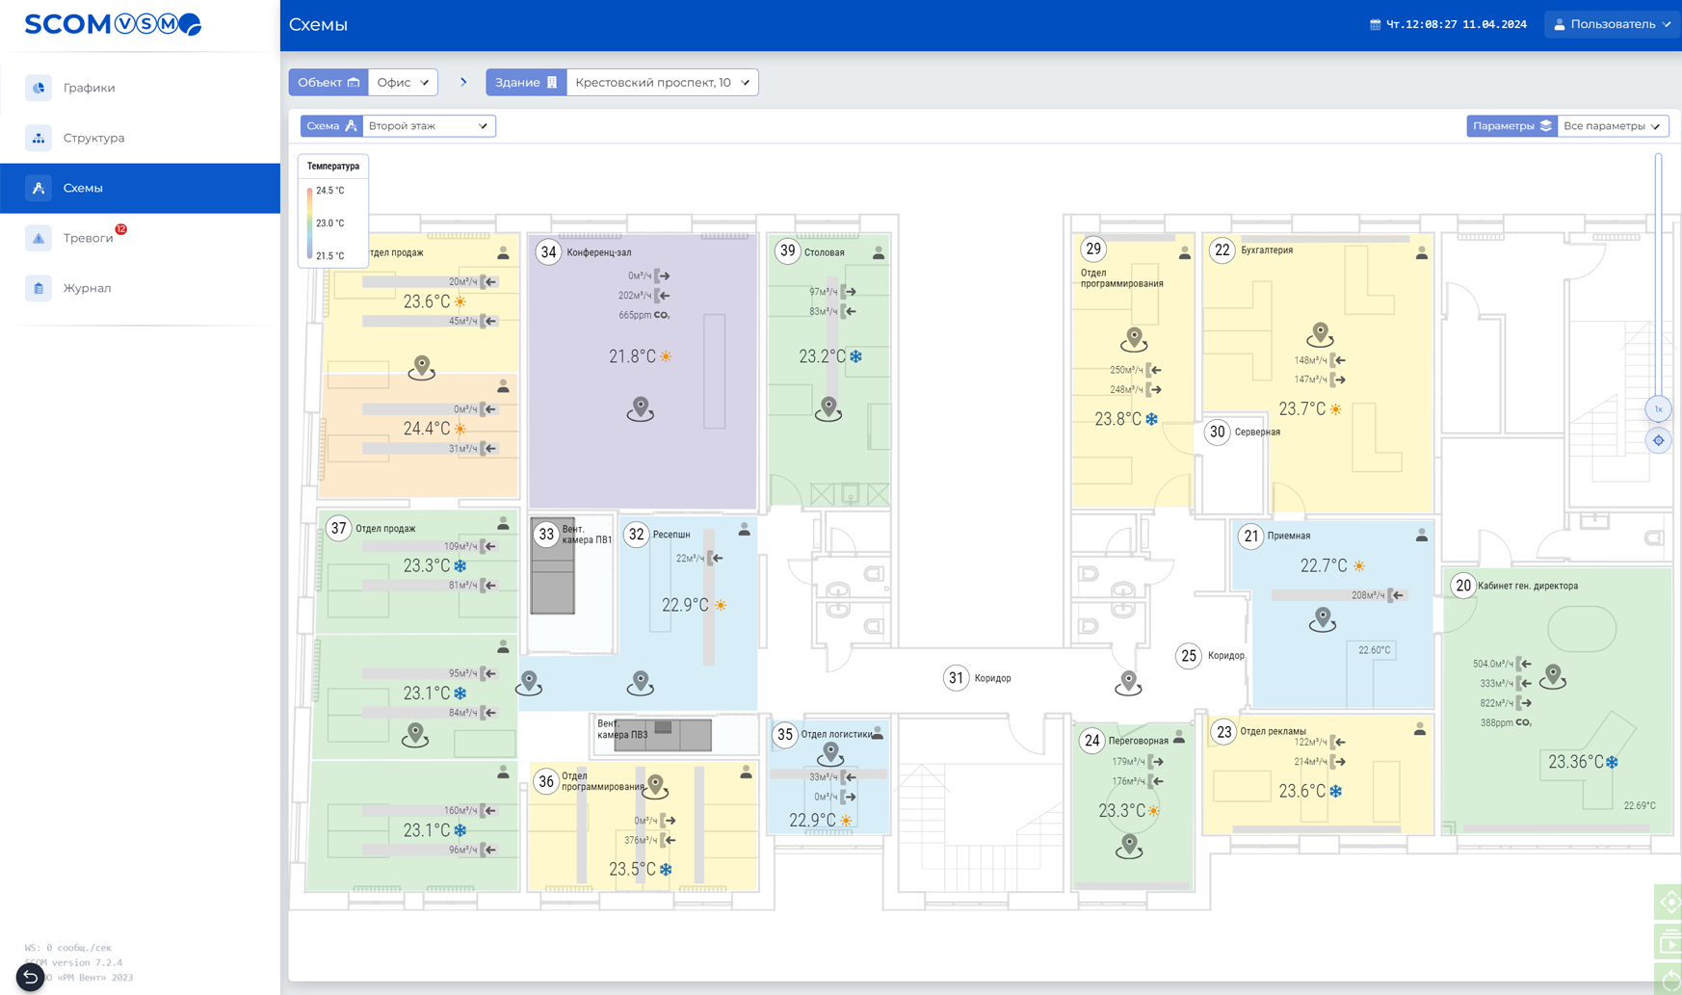
Task: Click the 1x zoom slider handle
Action: coord(1658,409)
